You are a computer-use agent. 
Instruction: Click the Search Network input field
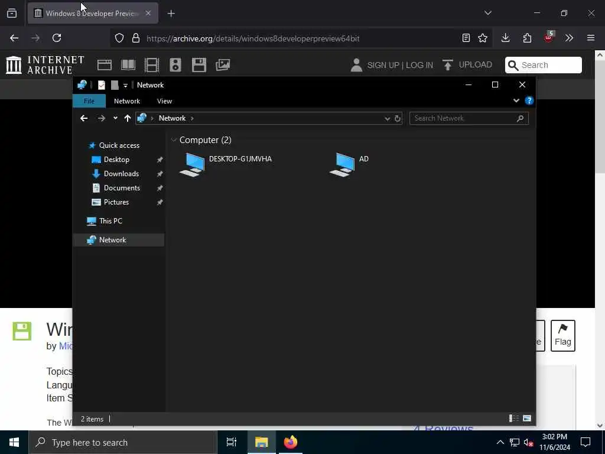click(469, 118)
